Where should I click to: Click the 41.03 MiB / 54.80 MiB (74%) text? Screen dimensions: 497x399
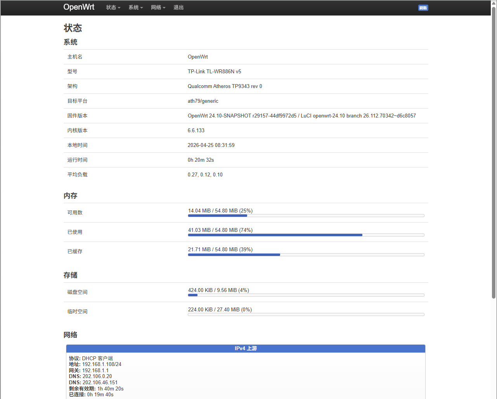(220, 230)
